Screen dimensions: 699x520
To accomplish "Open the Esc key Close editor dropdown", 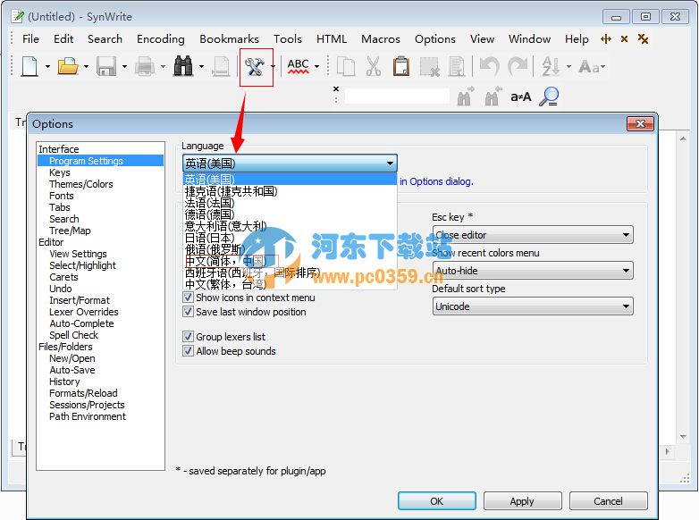I will click(x=626, y=235).
